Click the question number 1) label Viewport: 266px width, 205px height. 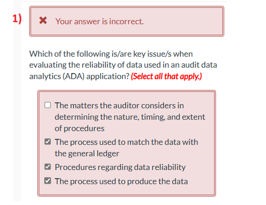17,19
